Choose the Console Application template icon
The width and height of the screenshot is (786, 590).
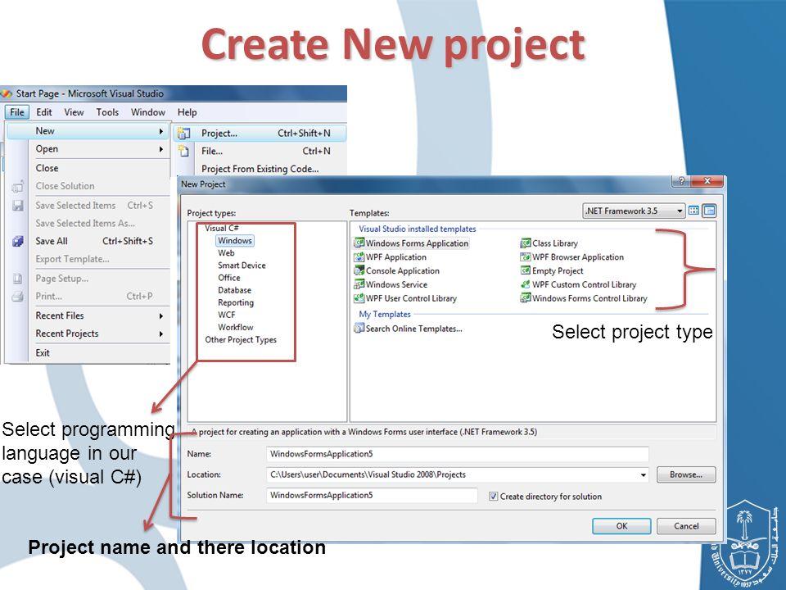coord(359,270)
